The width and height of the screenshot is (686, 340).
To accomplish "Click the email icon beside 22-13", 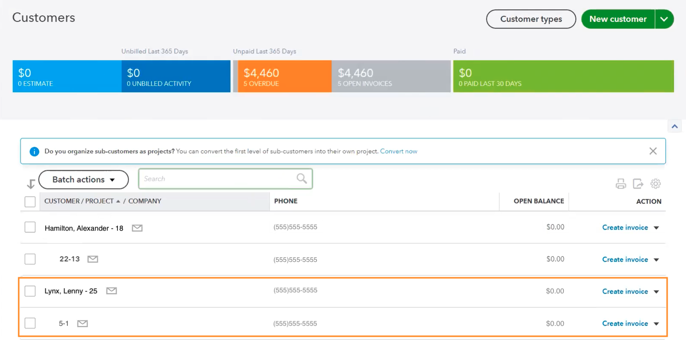I will click(93, 259).
